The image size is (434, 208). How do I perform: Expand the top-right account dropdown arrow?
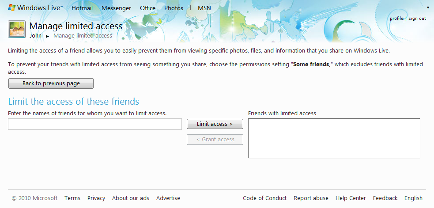428,8
